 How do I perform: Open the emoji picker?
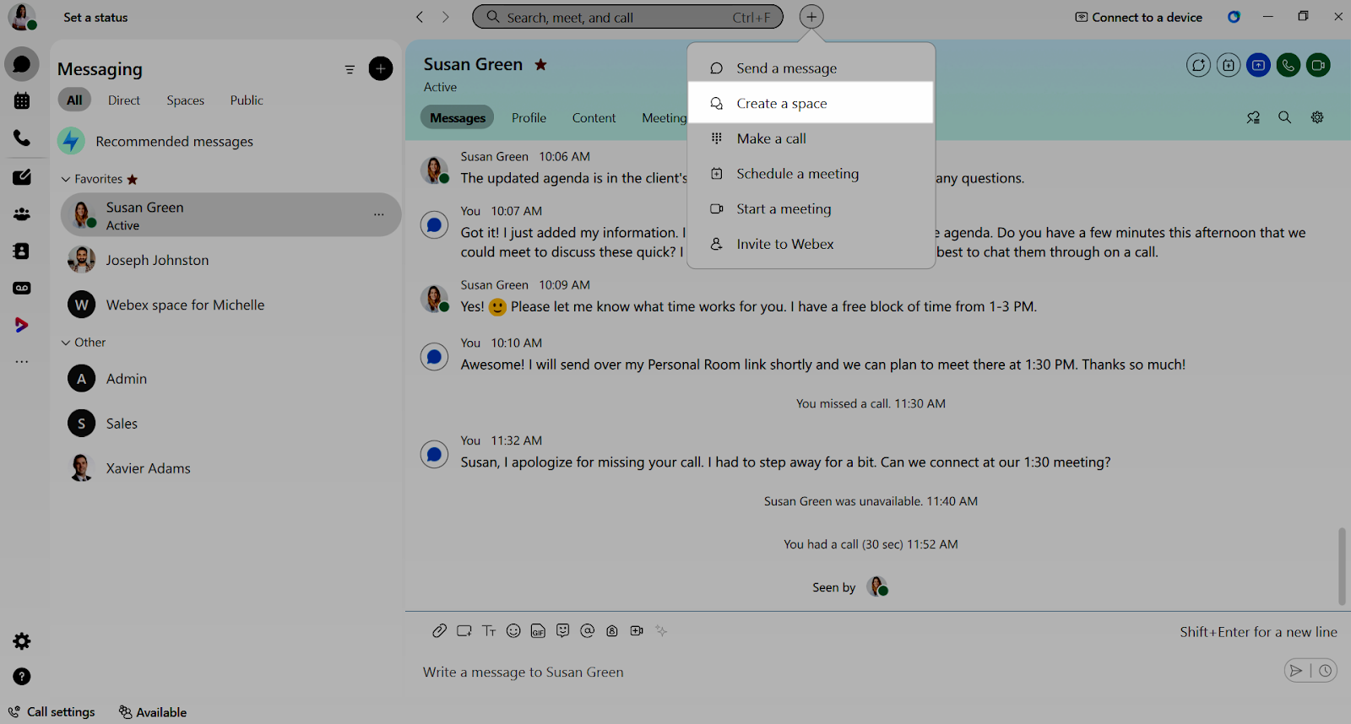click(513, 630)
